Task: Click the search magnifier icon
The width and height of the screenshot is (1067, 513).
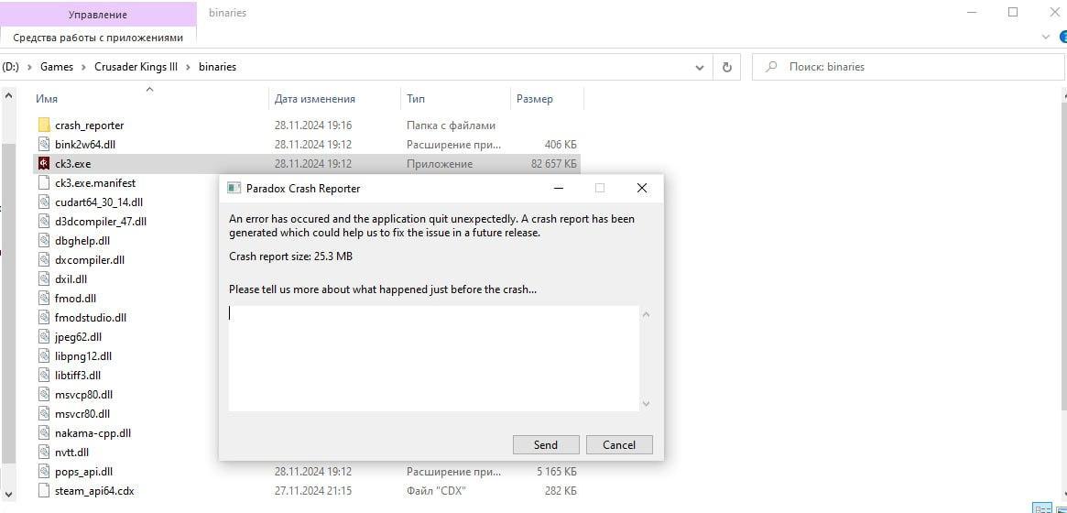Action: coord(771,67)
